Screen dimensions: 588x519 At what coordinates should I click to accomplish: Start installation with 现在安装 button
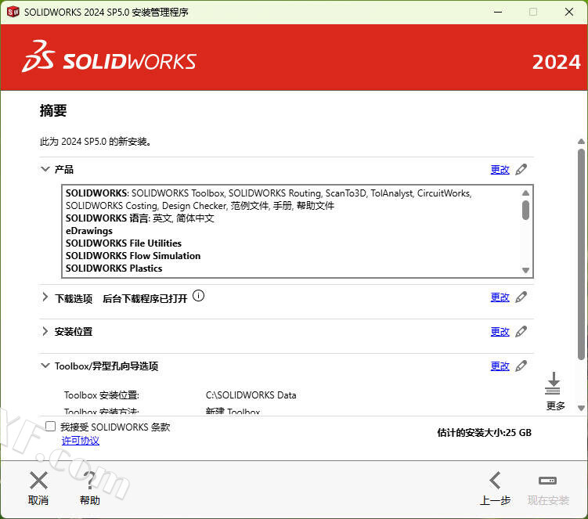[x=548, y=481]
